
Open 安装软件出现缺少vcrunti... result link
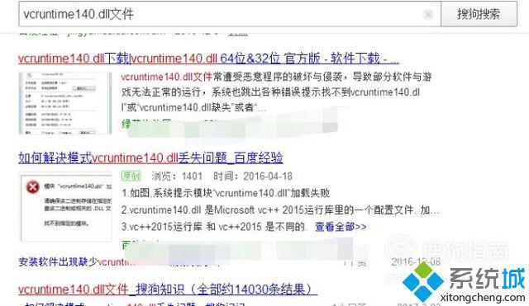[x=77, y=261]
